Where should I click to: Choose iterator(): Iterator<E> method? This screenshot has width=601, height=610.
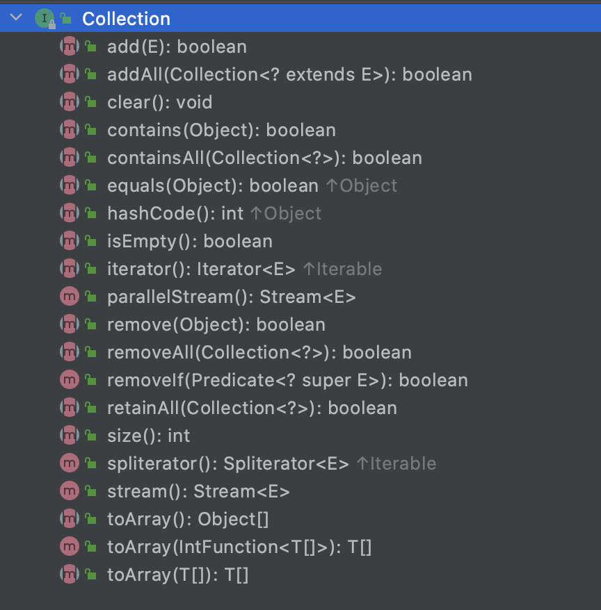(x=201, y=269)
